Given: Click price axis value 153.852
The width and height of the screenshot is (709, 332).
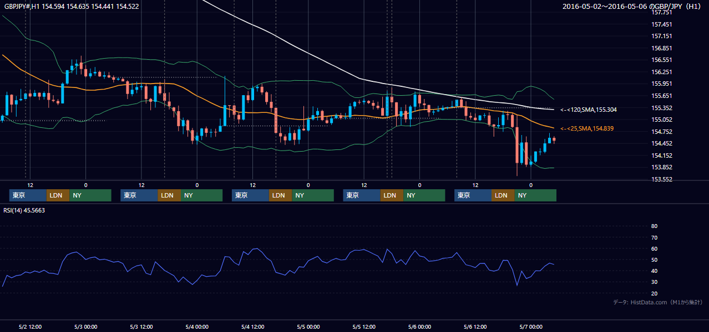Looking at the screenshot, I should point(662,168).
